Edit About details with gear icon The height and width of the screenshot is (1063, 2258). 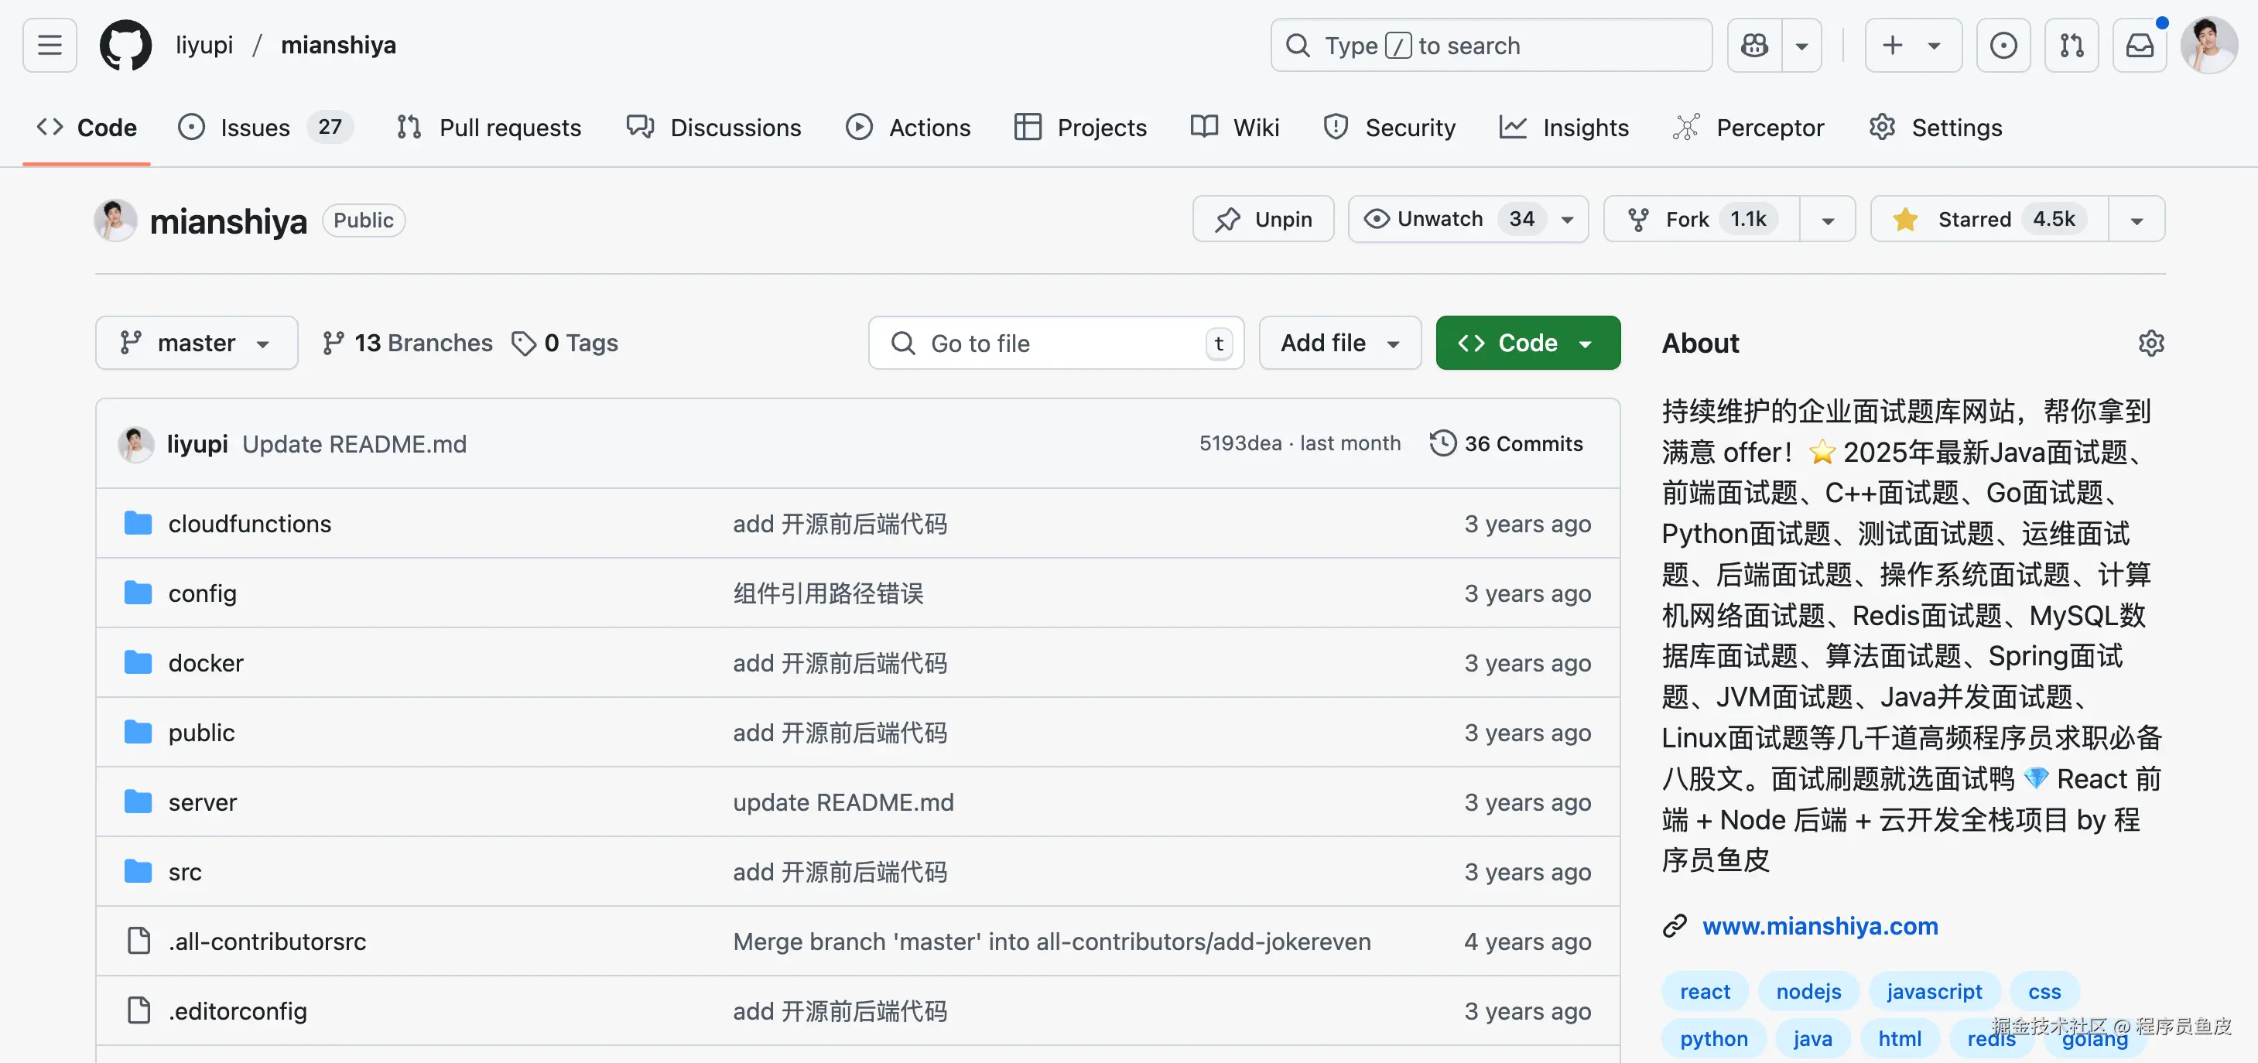coord(2150,343)
